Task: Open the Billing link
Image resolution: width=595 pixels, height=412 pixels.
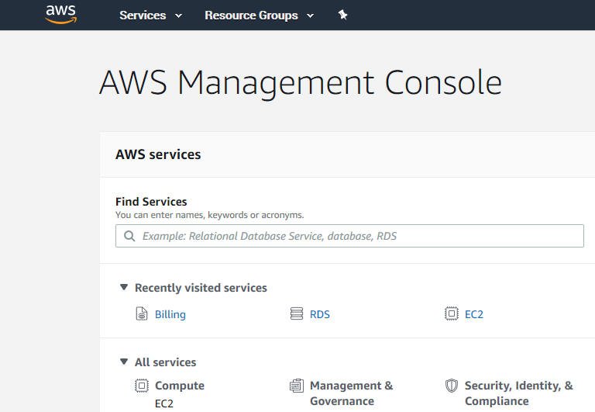Action: pos(170,314)
